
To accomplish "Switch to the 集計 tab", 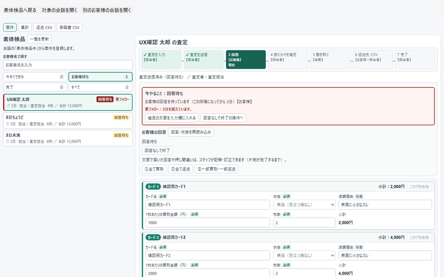I will click(x=25, y=28).
